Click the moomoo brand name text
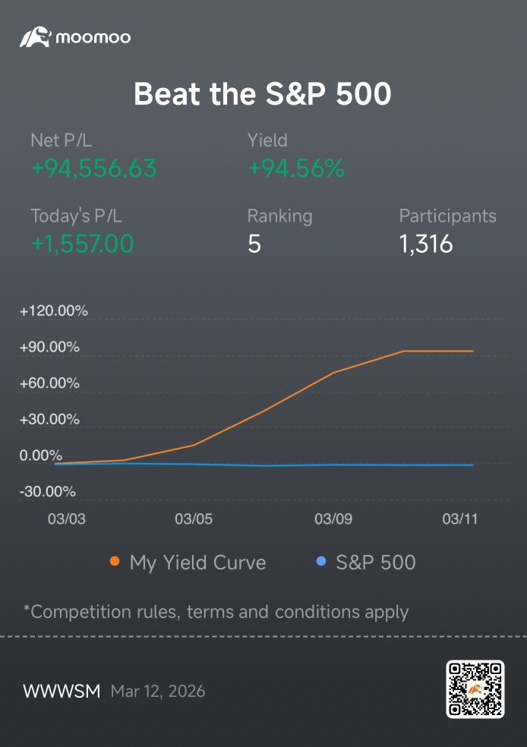The height and width of the screenshot is (747, 527). (93, 37)
